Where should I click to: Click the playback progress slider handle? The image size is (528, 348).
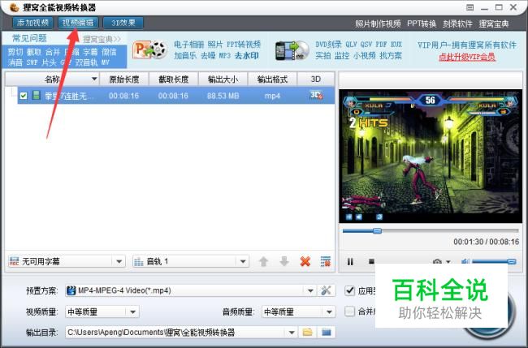point(377,230)
